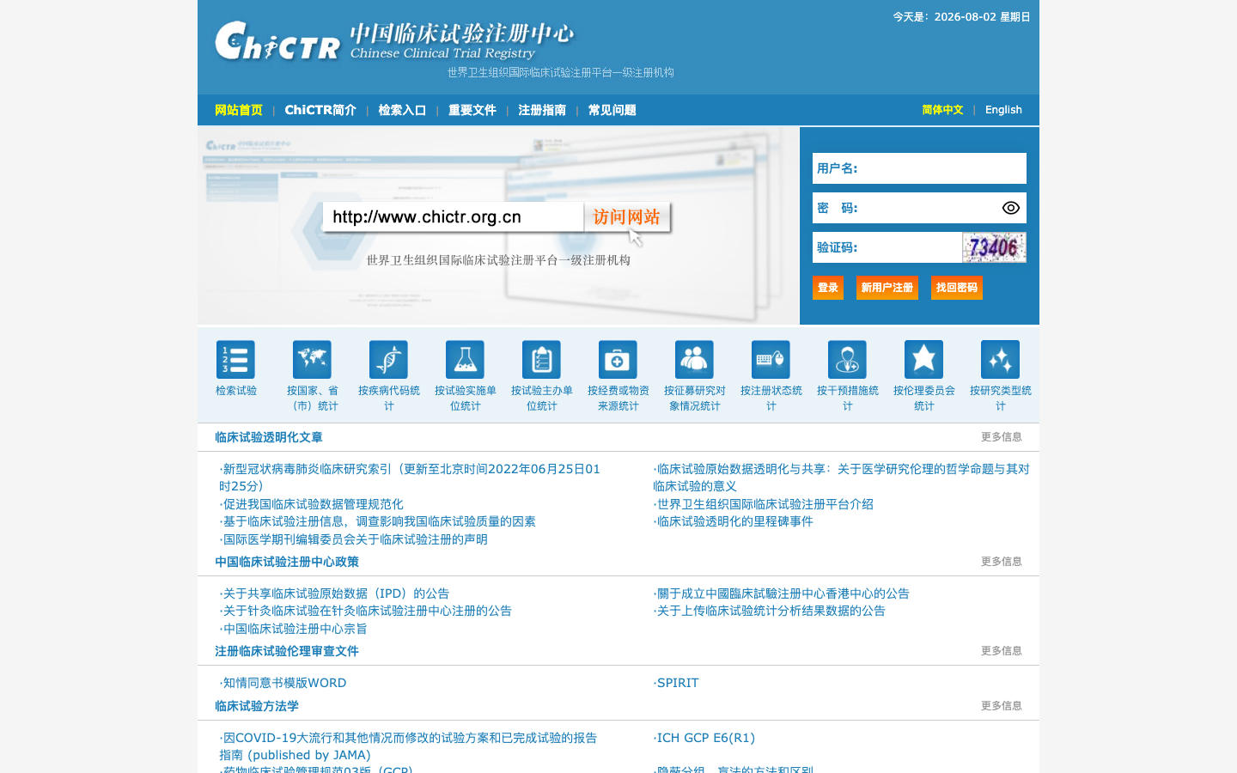Open 中国临床试验注册中心宗旨 link
Image resolution: width=1237 pixels, height=773 pixels.
point(293,629)
